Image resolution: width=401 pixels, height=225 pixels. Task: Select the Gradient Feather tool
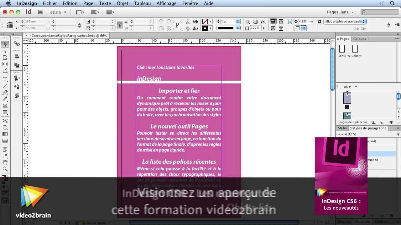pyautogui.click(x=5, y=141)
